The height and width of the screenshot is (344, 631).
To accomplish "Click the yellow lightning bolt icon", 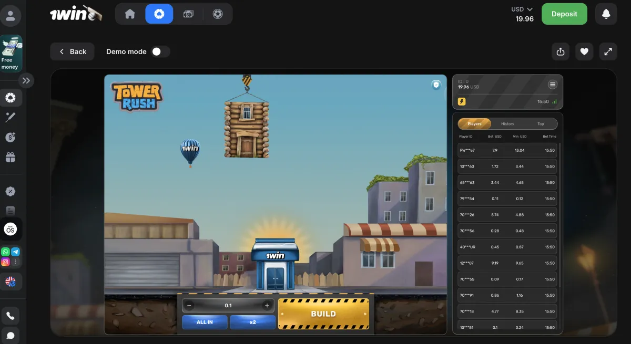I will (462, 101).
